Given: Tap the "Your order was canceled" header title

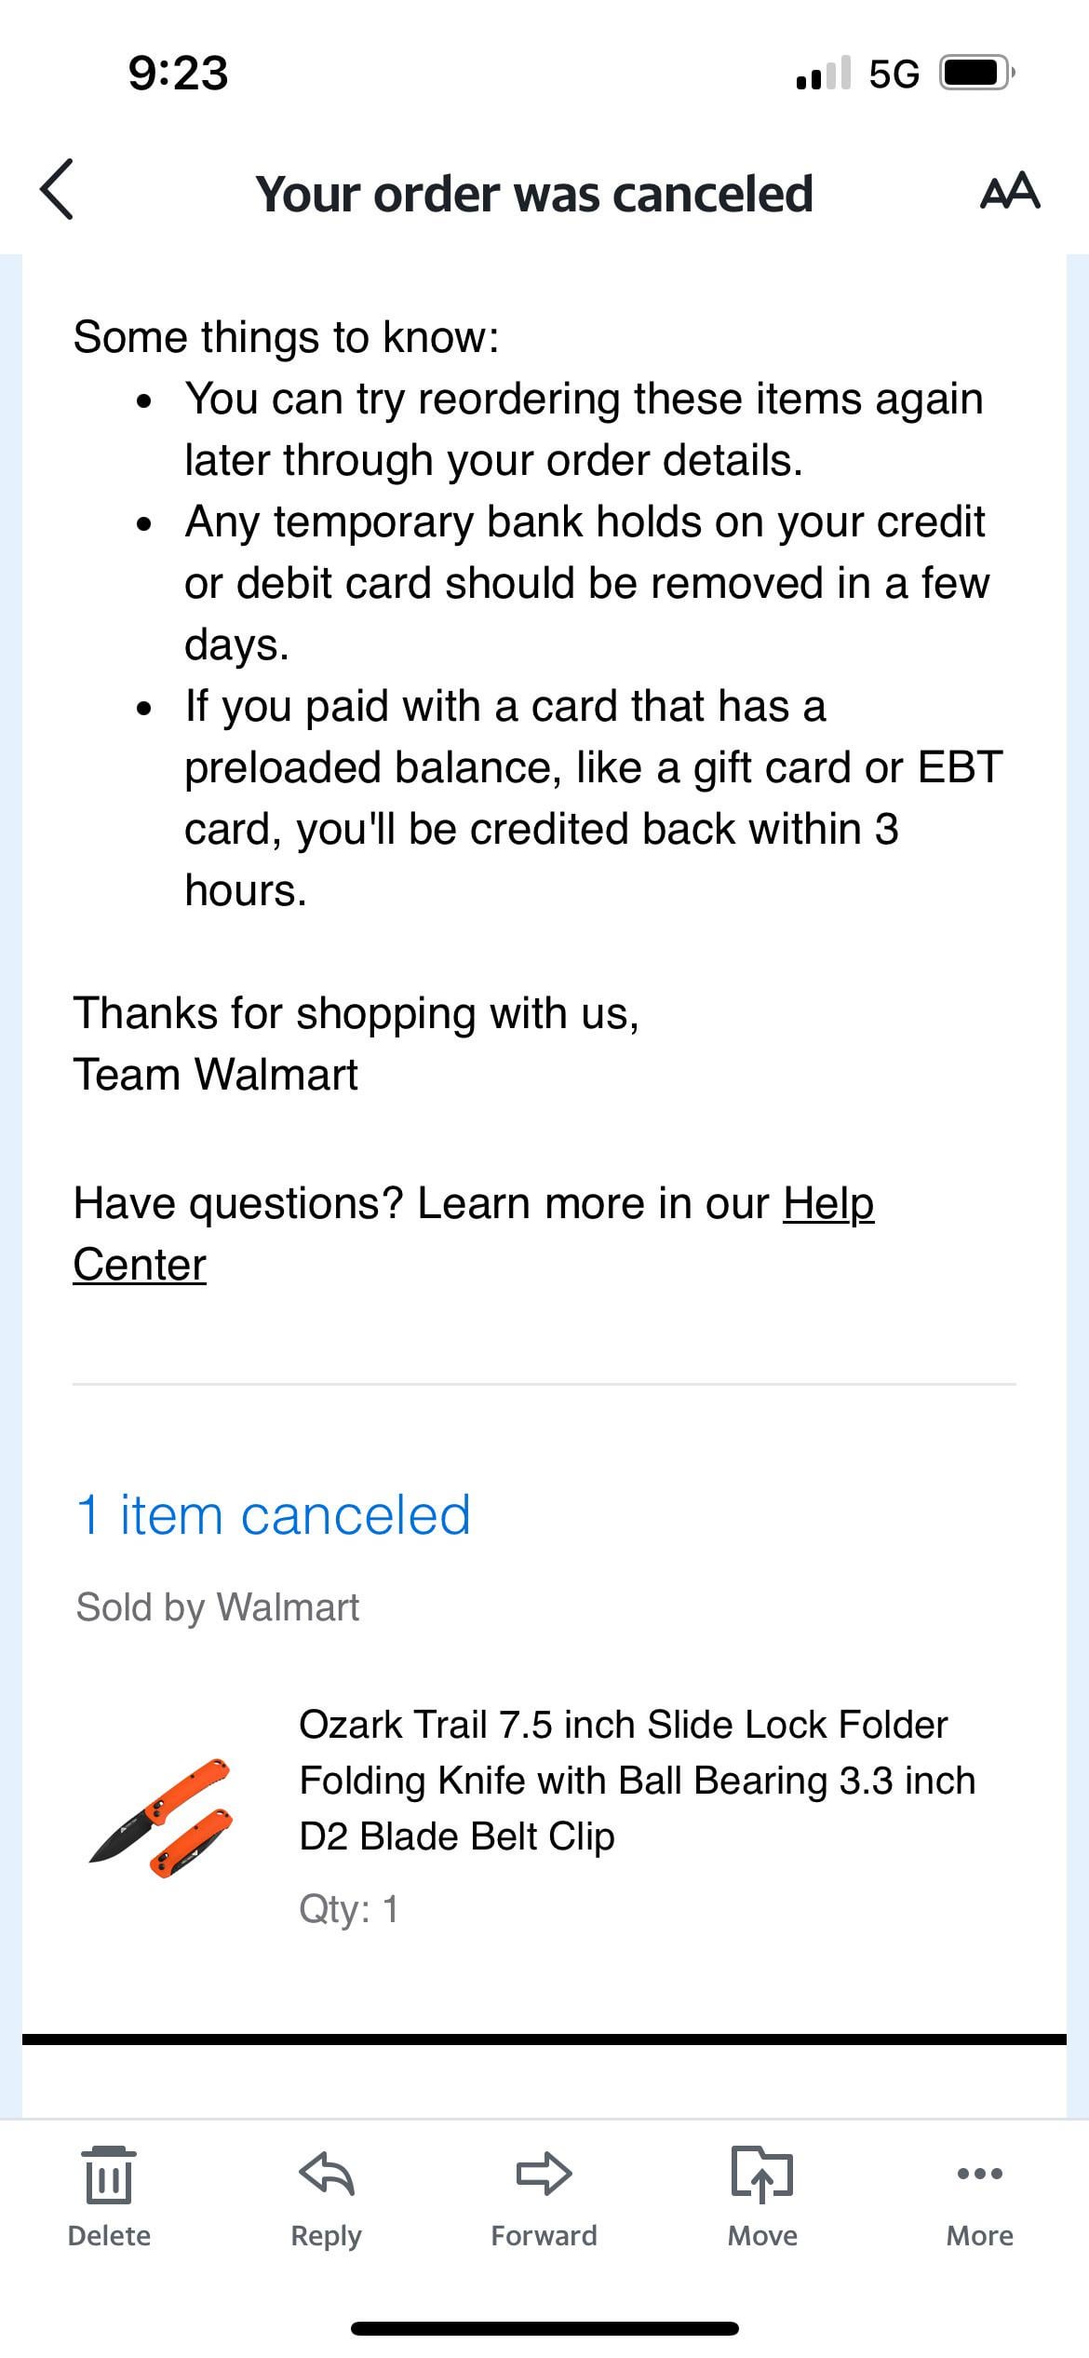Looking at the screenshot, I should pos(534,194).
